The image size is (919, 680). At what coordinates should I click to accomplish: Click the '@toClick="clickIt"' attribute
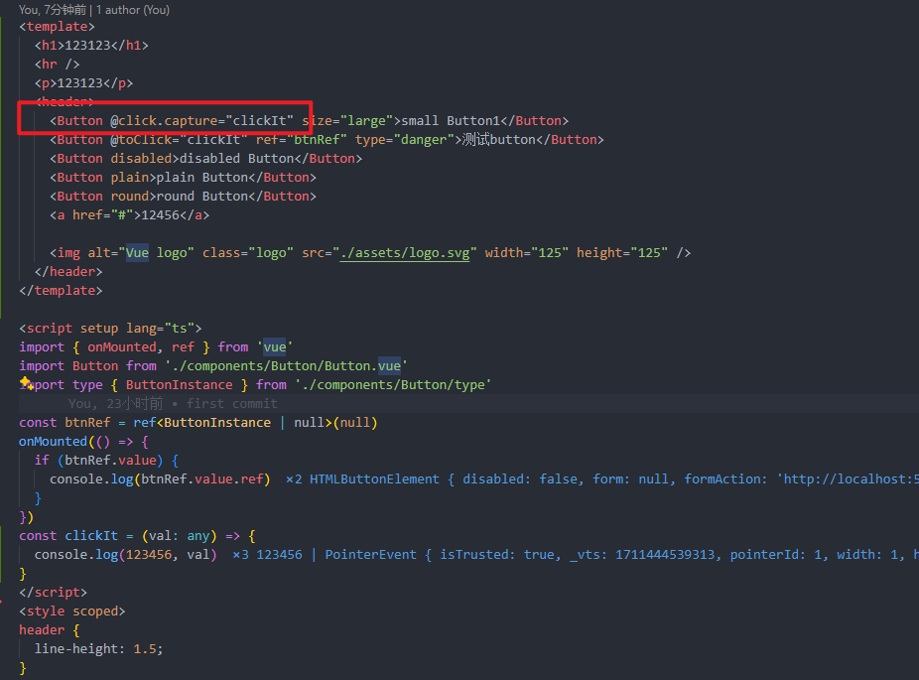click(x=180, y=140)
